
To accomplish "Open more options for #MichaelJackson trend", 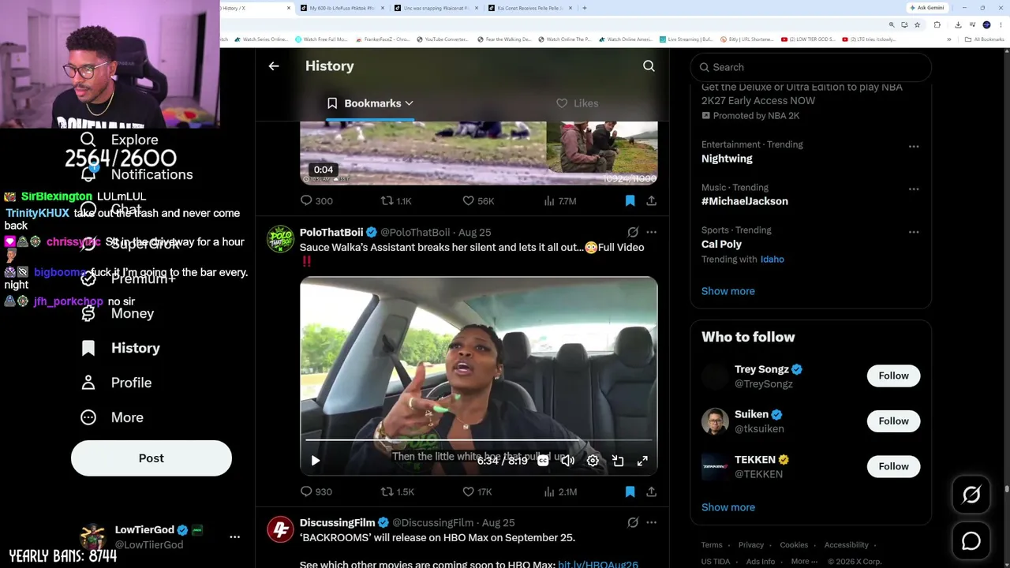I will coord(914,189).
